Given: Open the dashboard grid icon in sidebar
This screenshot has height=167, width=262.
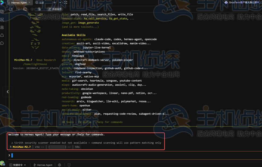Looking at the screenshot, I should coord(2,12).
